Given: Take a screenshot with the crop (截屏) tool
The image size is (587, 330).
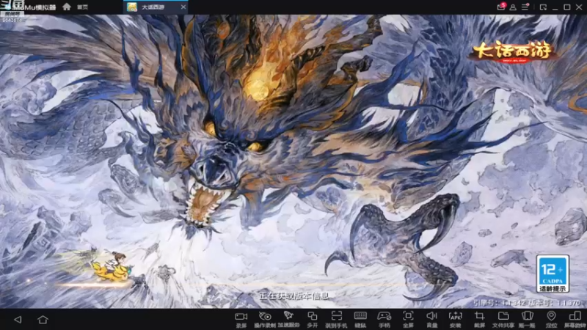Looking at the screenshot, I should point(479,320).
